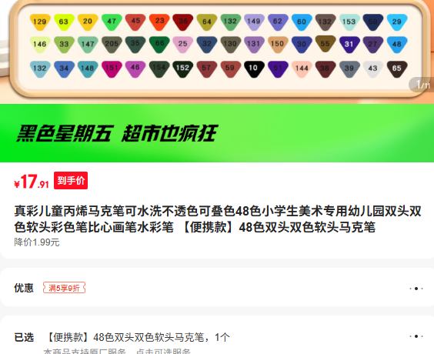Expand the 已选 row three-dot menu
This screenshot has height=354, width=434.
point(416,336)
